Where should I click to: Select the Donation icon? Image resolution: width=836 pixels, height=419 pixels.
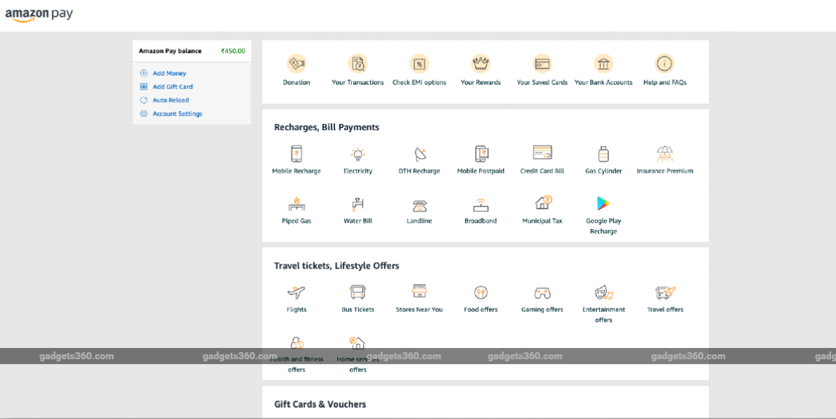point(296,68)
